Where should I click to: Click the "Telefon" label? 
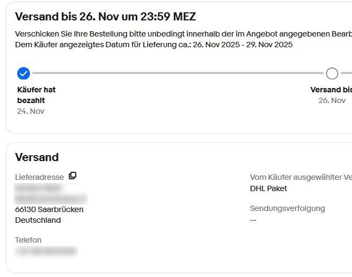(x=28, y=240)
